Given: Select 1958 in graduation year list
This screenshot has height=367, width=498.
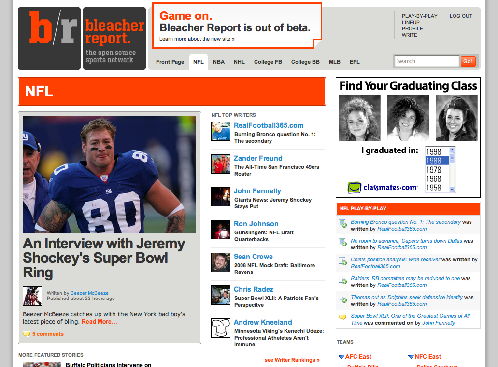Looking at the screenshot, I should [437, 188].
